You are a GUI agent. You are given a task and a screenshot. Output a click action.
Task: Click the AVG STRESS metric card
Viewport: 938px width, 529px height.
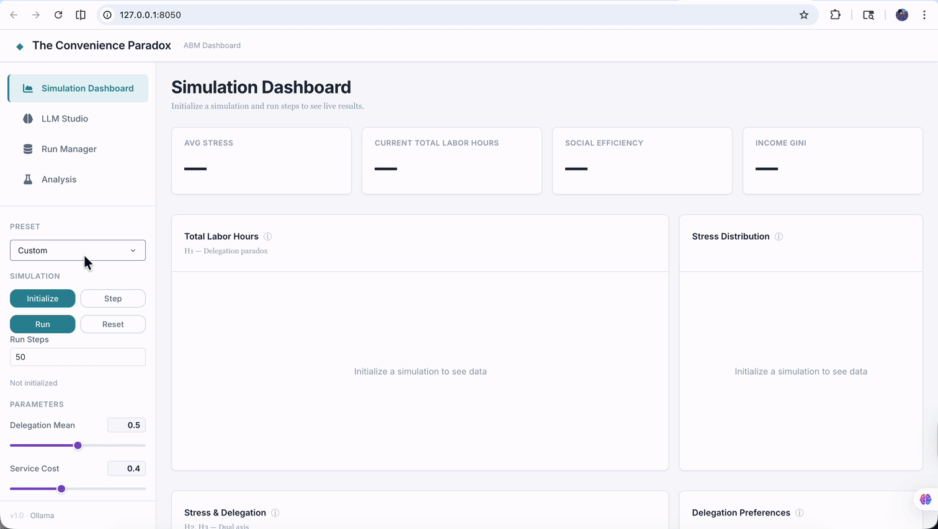coord(261,160)
